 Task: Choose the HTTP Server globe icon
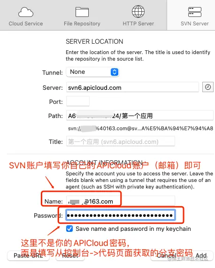tap(138, 11)
